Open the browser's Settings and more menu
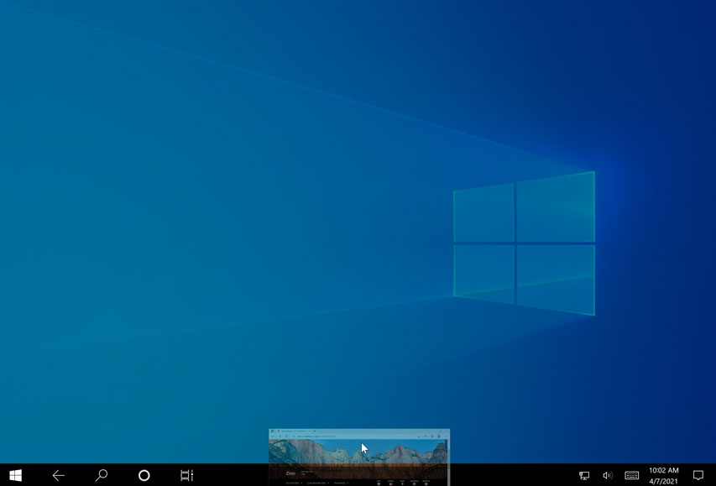This screenshot has width=716, height=486. tap(446, 436)
